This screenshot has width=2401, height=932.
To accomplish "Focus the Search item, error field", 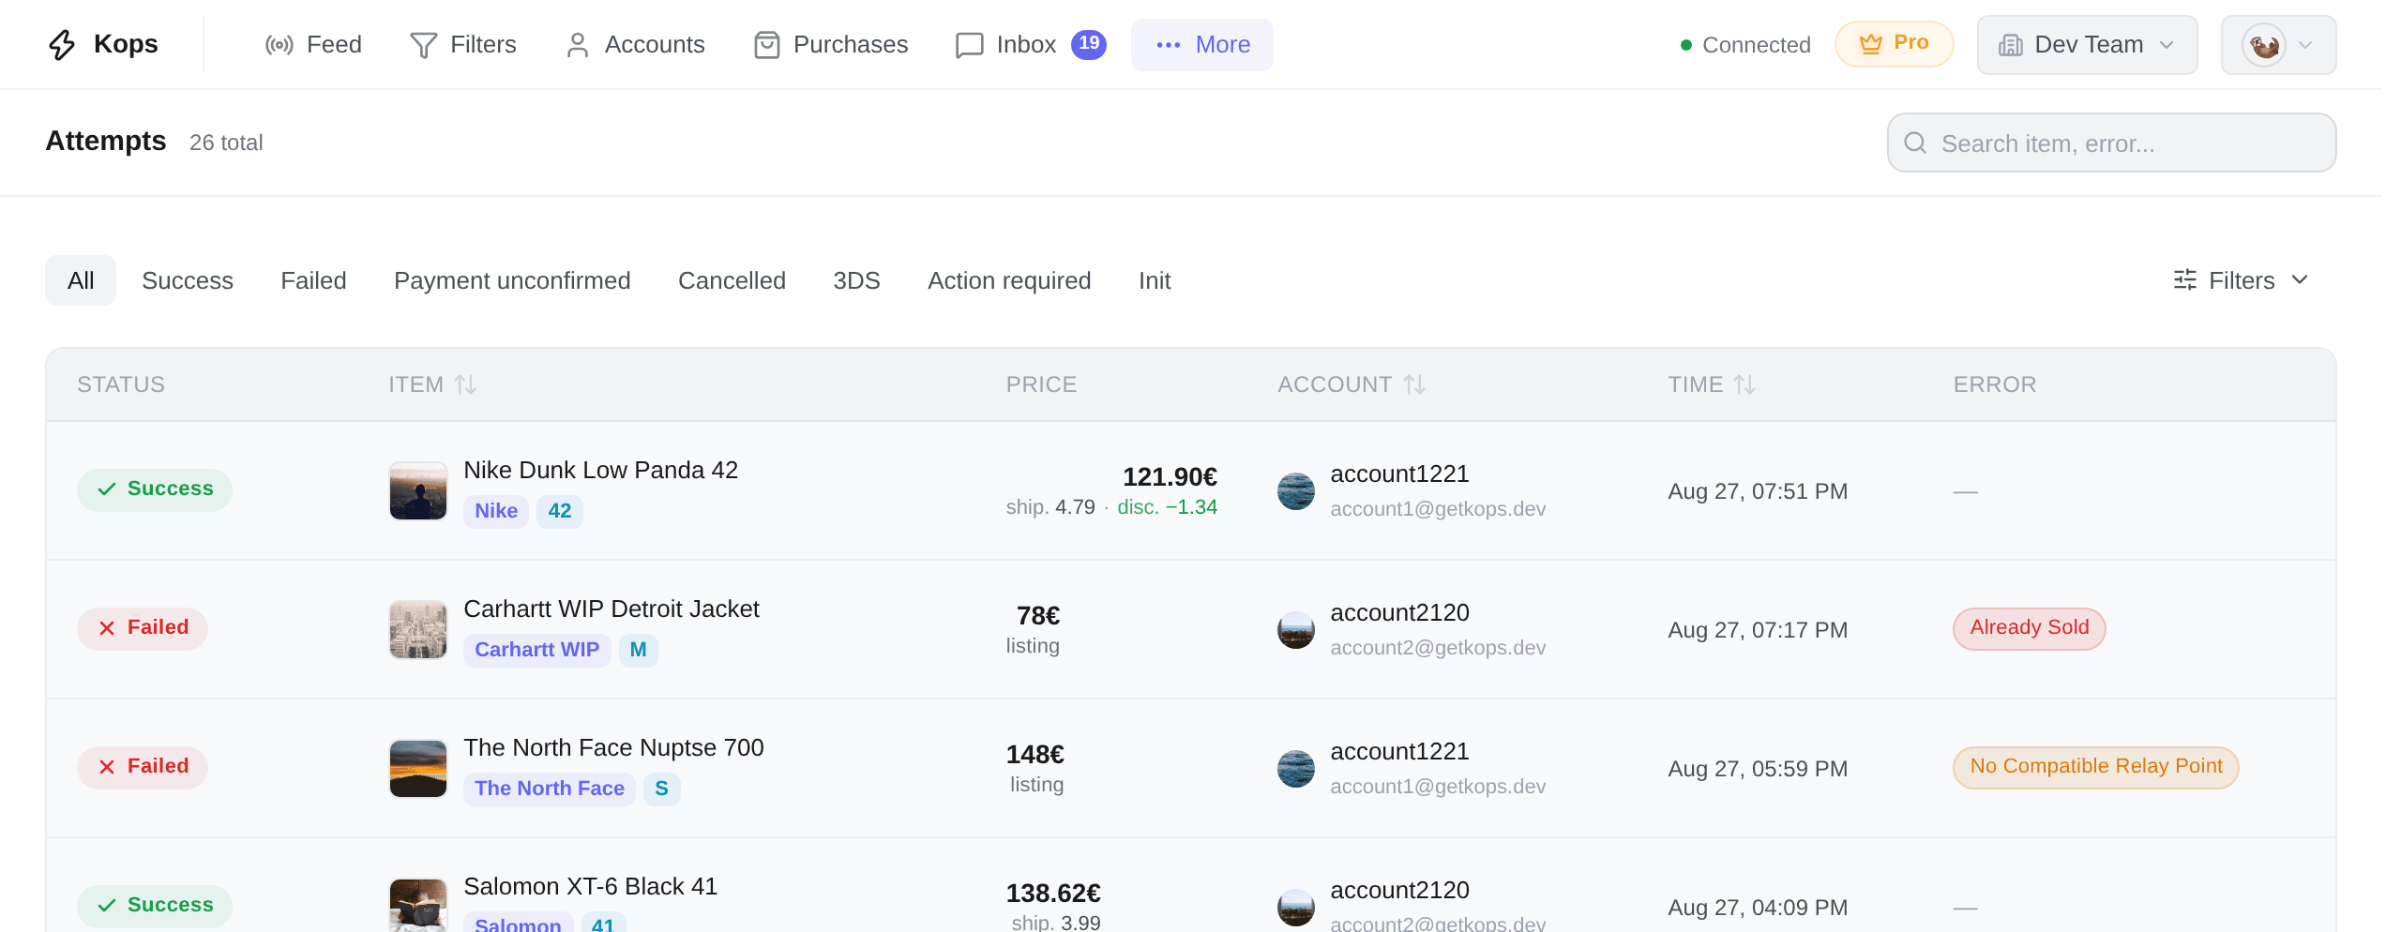I will 2111,143.
